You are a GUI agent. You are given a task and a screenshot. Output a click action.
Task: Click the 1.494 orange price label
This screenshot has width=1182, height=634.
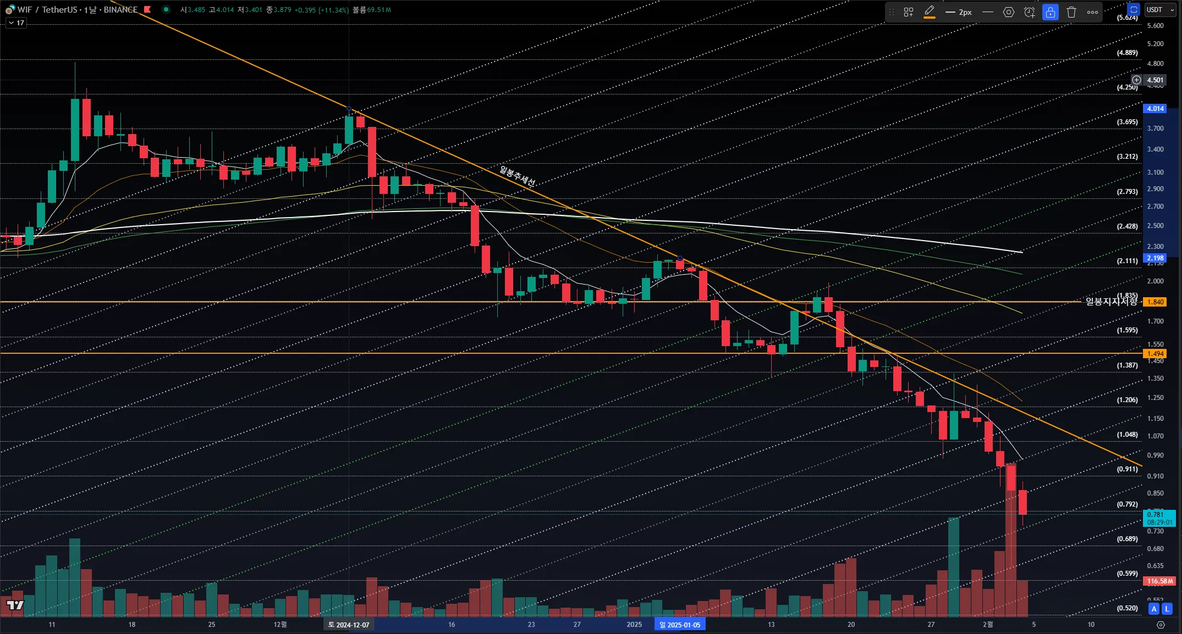tap(1154, 354)
